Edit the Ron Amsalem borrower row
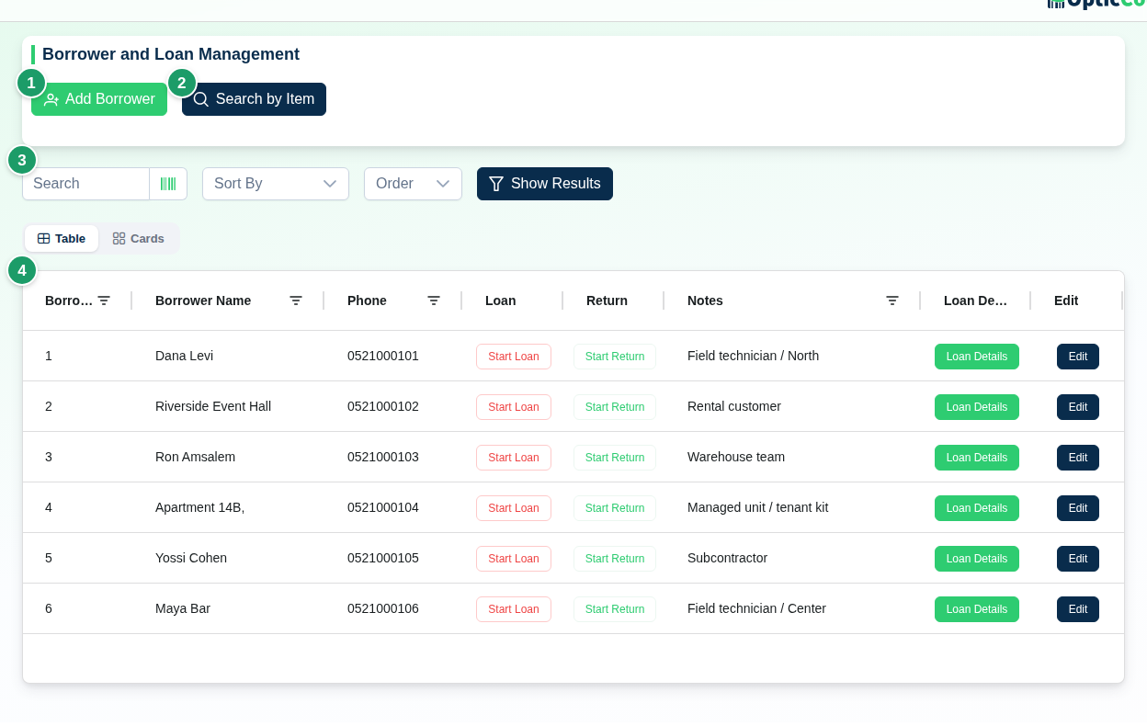This screenshot has width=1147, height=726. (x=1078, y=458)
